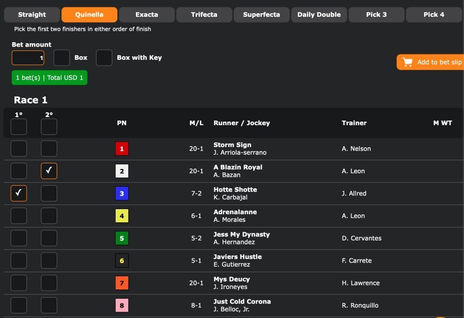Click runner name Adrenalanne

point(235,212)
